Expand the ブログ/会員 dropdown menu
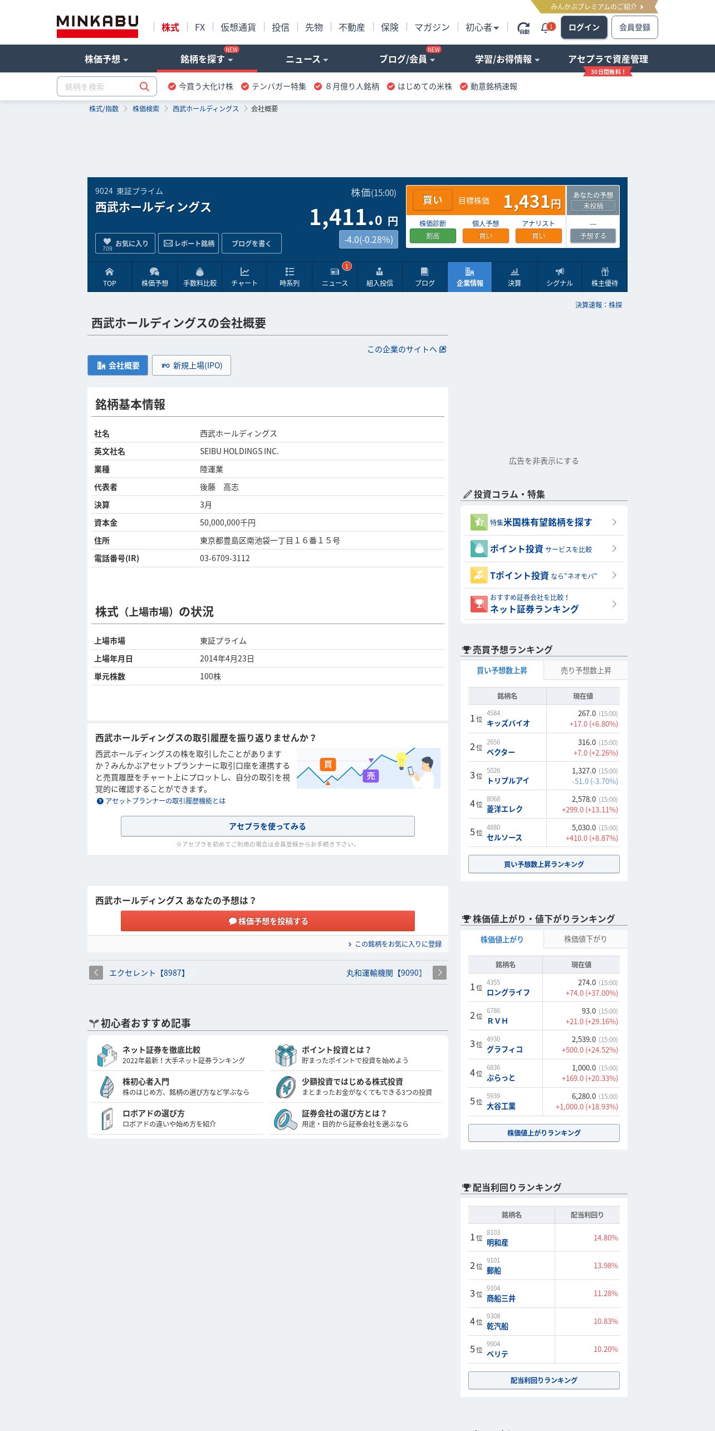Viewport: 715px width, 1431px height. click(x=407, y=59)
